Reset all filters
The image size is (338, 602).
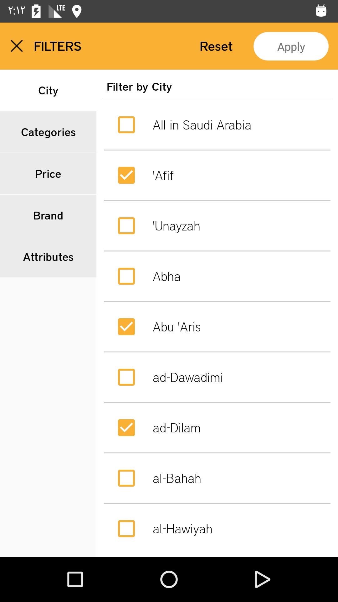pos(216,46)
